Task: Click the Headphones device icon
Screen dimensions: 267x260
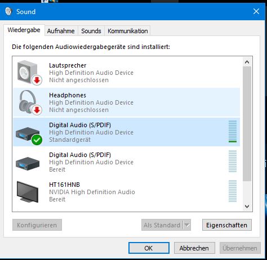Action: pos(30,102)
